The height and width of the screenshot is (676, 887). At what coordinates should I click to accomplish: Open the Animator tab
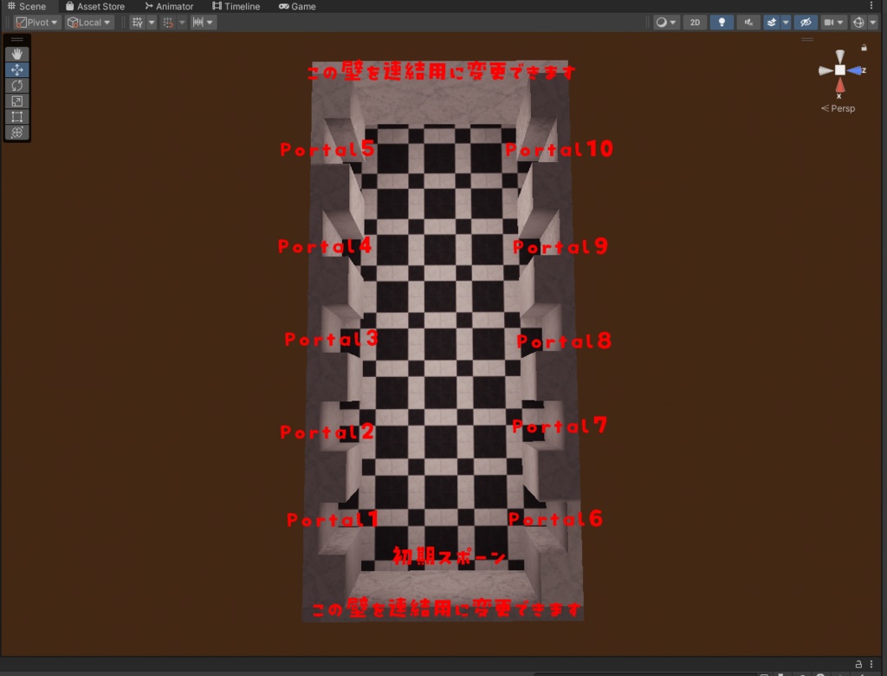pos(168,6)
